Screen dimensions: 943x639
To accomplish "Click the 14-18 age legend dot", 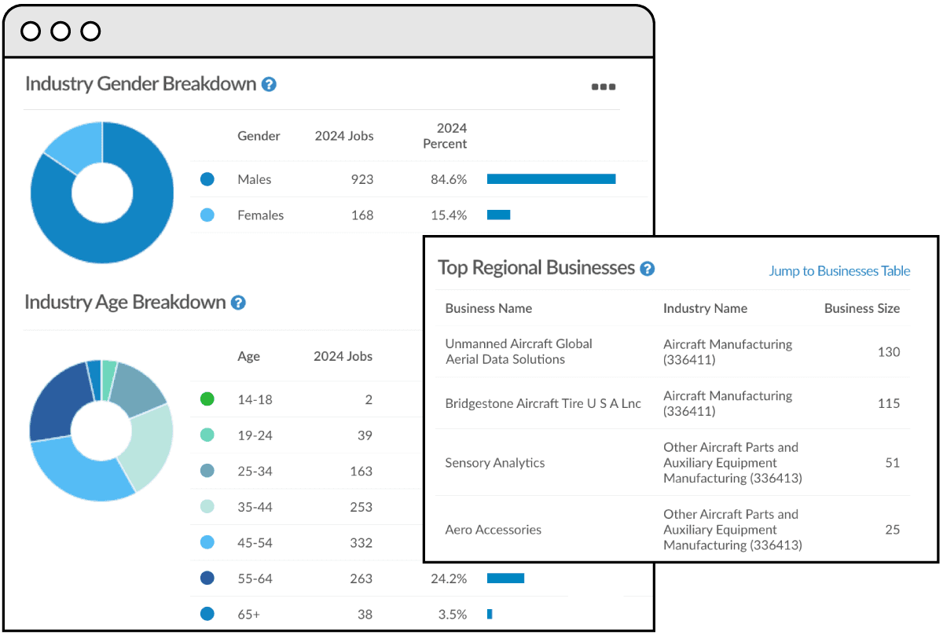I will tap(207, 399).
